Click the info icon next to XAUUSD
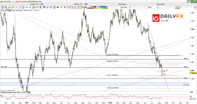197x104 pixels. 12,2
